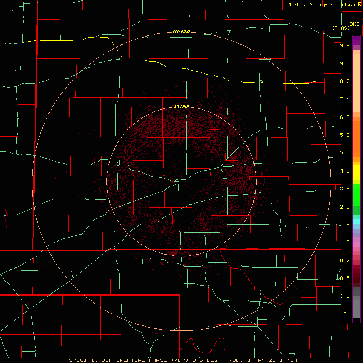Click the DKD label above color scale
363x363 pixels.
[x=355, y=24]
